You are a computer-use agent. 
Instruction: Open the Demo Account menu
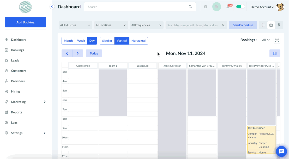[262, 7]
